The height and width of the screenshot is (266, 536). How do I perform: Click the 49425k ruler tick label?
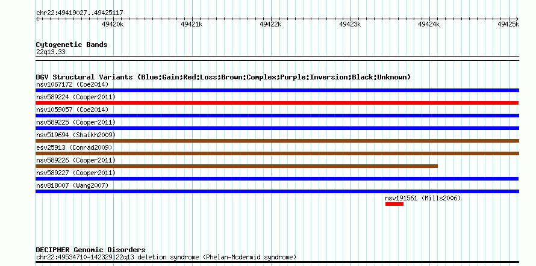(x=508, y=24)
